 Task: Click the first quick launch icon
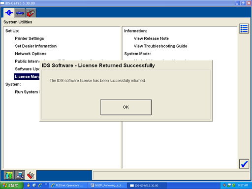coord(29,185)
